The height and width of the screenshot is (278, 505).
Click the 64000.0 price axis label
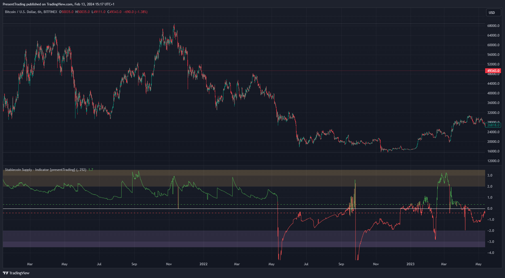tap(493, 35)
